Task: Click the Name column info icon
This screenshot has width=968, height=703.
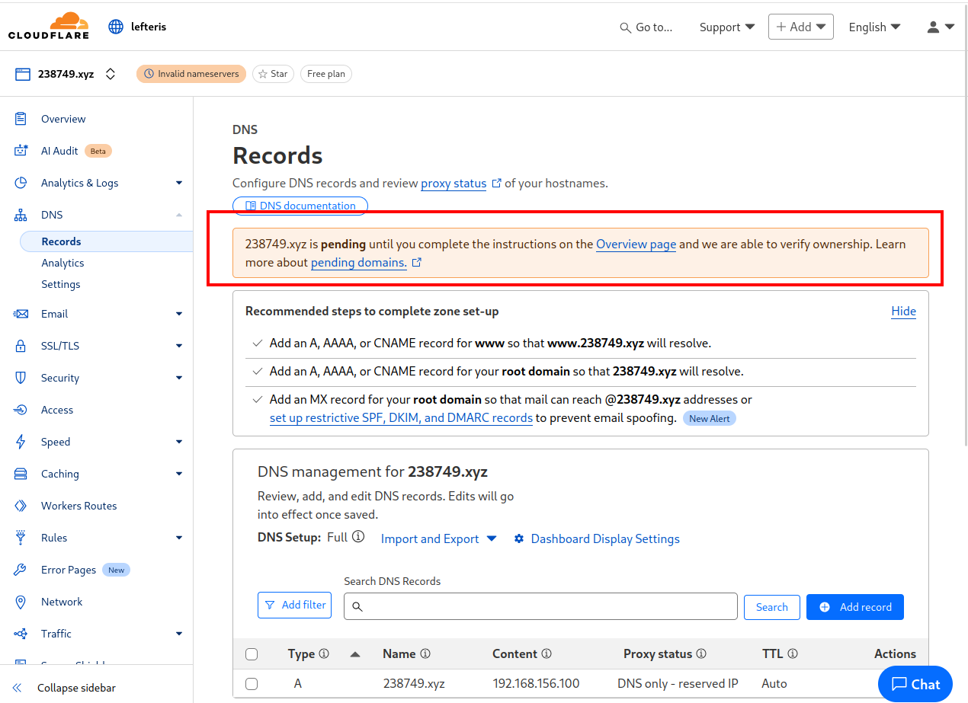Action: tap(425, 653)
